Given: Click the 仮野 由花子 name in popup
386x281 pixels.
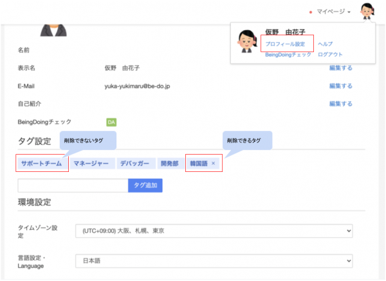Looking at the screenshot, I should click(285, 32).
